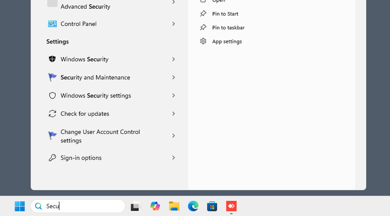The image size is (390, 216).
Task: Launch Microsoft Edge from the taskbar
Action: 193,206
